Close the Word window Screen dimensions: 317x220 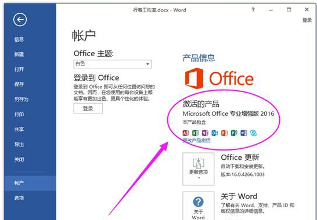tap(307, 9)
